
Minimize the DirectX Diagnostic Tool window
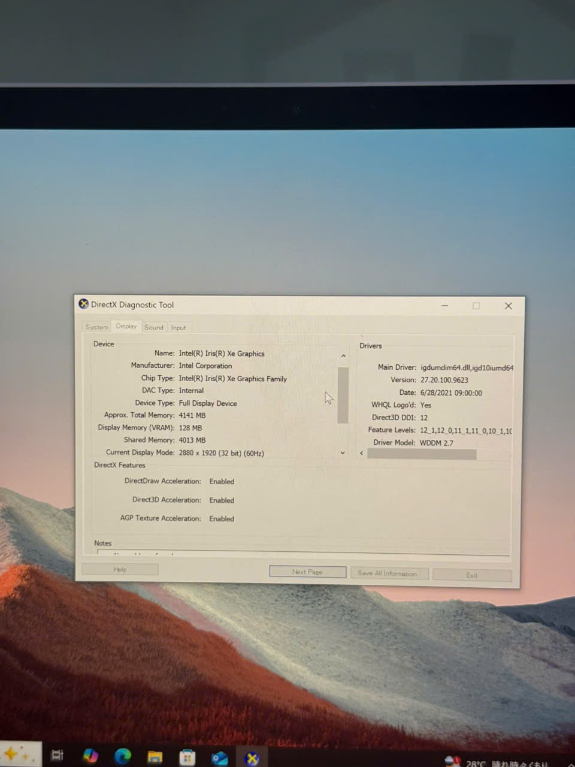pos(445,306)
